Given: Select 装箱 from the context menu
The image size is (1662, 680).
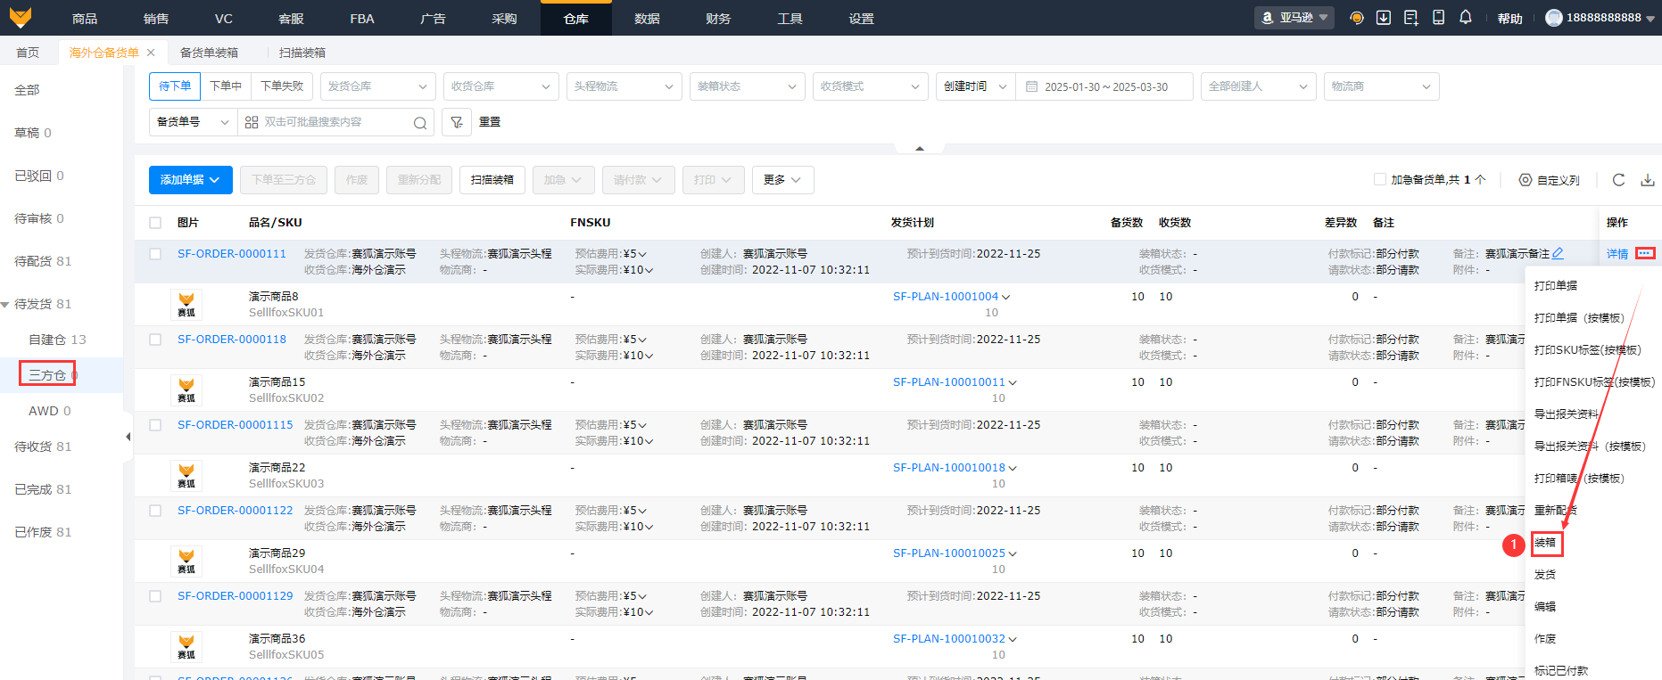Looking at the screenshot, I should click(1545, 543).
